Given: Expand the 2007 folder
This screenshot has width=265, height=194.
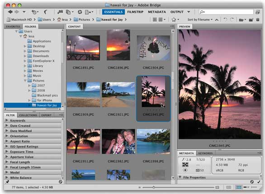Looking at the screenshot, I should [29, 85].
